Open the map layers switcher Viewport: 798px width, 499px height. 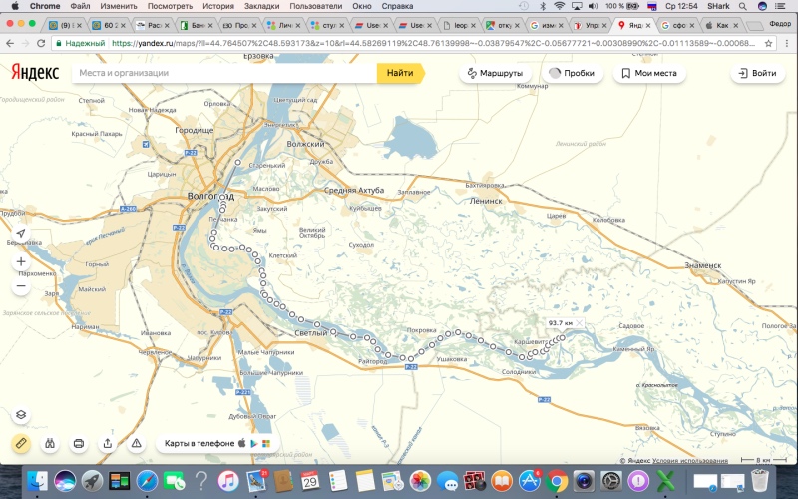pos(21,414)
